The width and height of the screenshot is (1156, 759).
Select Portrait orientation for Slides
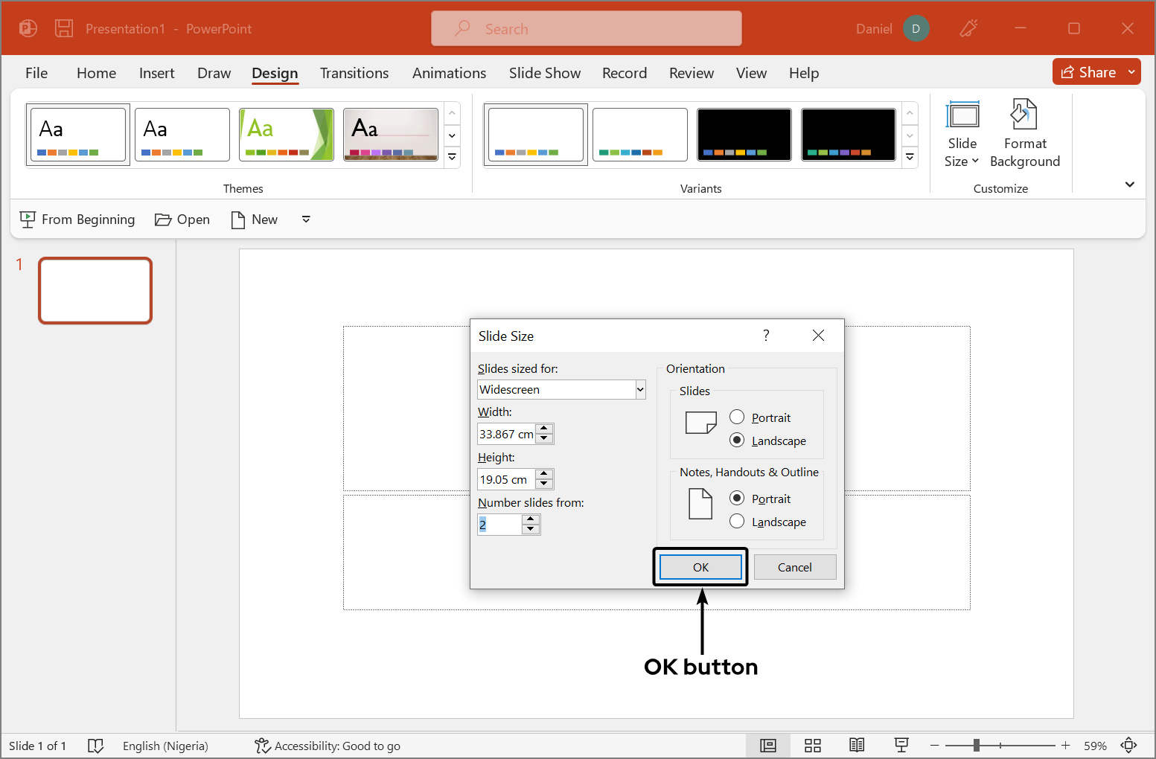pyautogui.click(x=737, y=417)
